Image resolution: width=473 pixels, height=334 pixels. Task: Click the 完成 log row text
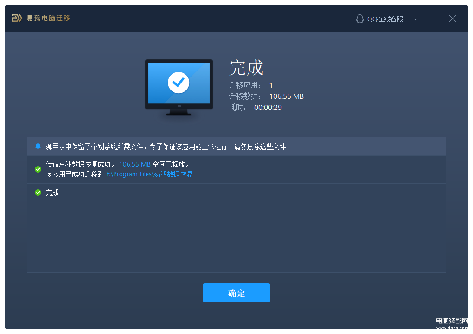click(x=52, y=193)
